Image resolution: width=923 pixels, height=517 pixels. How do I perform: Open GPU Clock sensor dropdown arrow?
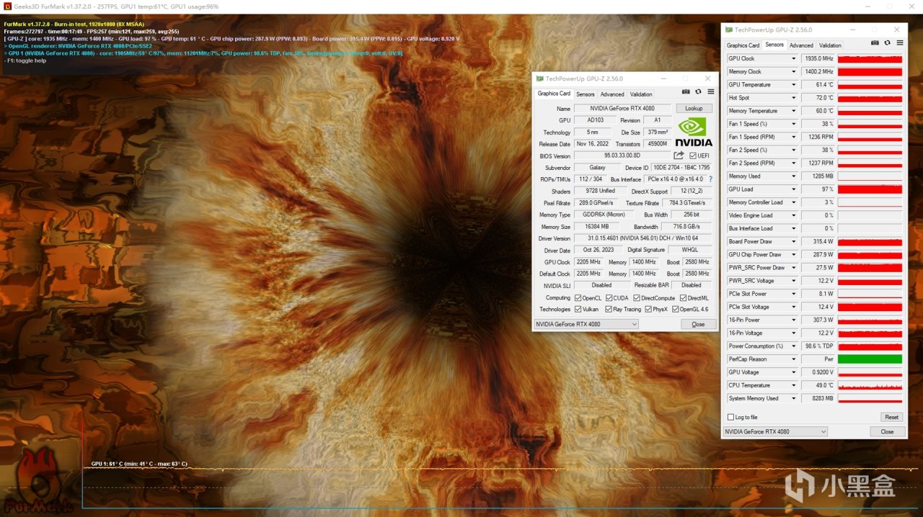(x=794, y=59)
